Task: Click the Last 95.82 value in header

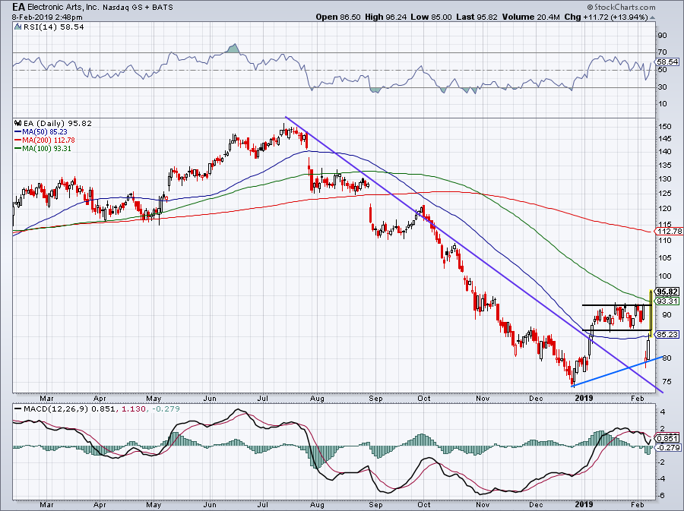Action: [477, 17]
